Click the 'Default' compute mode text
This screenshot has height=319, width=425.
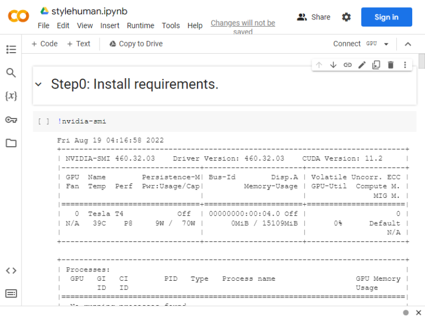pyautogui.click(x=385, y=223)
